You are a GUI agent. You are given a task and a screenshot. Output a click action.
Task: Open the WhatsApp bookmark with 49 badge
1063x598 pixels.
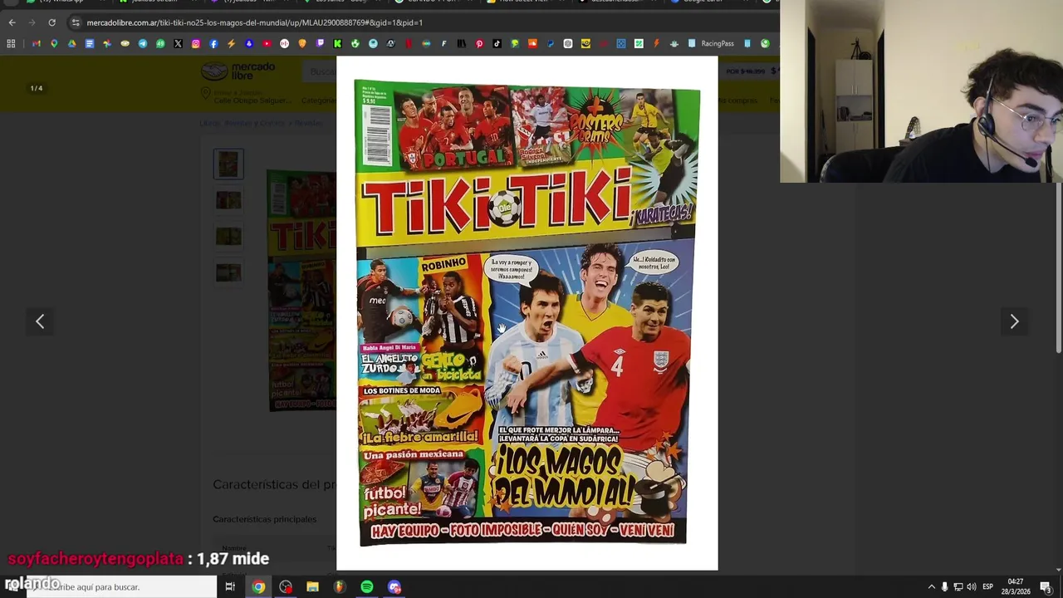pos(160,43)
